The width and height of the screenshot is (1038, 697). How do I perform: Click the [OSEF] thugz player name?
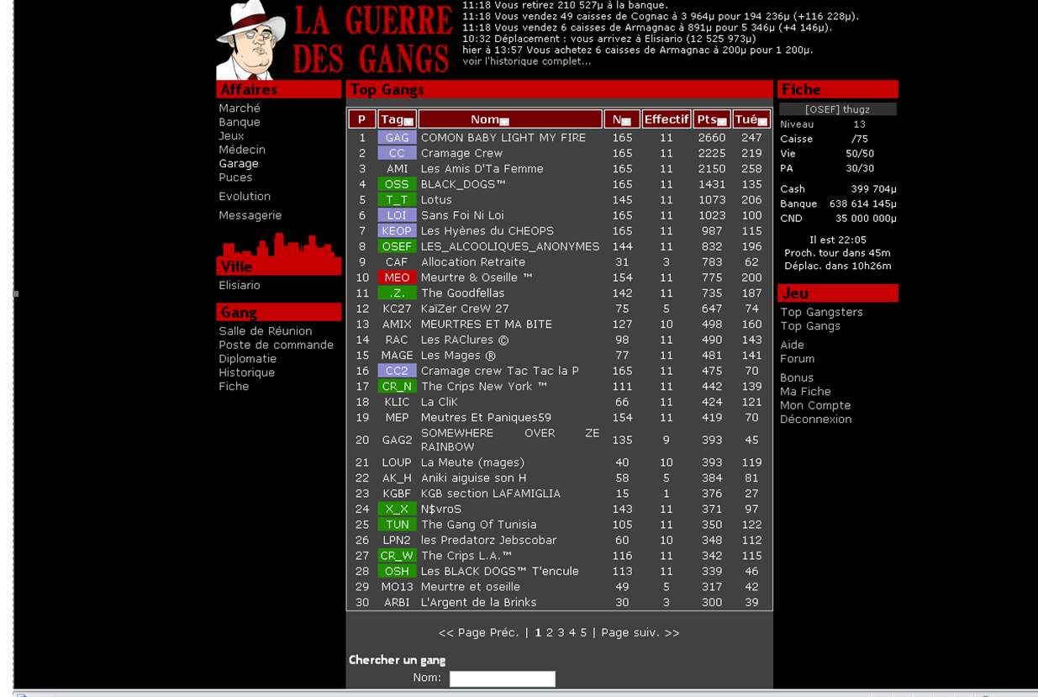coord(837,109)
